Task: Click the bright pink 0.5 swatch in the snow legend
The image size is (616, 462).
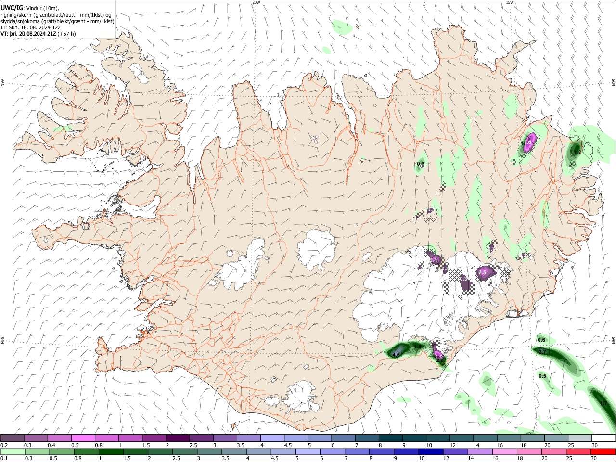Action: click(83, 438)
